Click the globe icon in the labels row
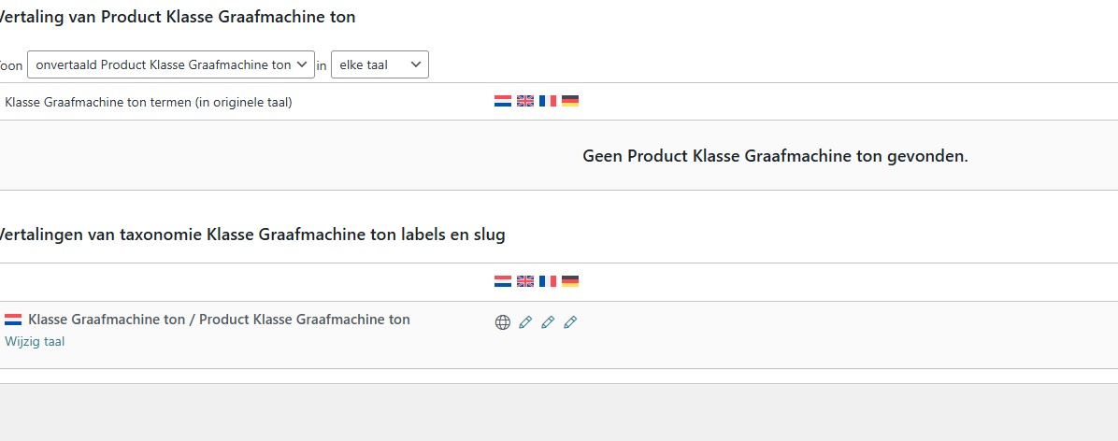Screen dimensions: 1118x441 [x=503, y=322]
